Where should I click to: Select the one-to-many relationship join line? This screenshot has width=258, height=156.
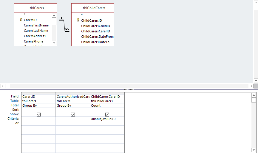pos(64,25)
